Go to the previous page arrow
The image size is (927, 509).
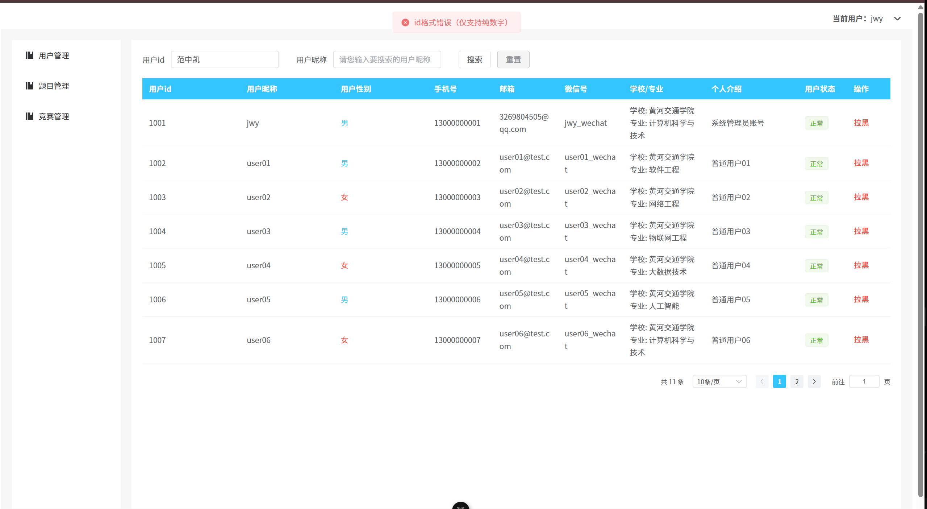tap(762, 381)
